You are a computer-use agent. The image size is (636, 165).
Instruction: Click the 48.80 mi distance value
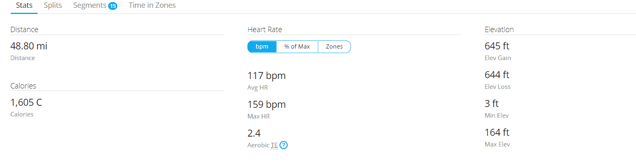[29, 46]
